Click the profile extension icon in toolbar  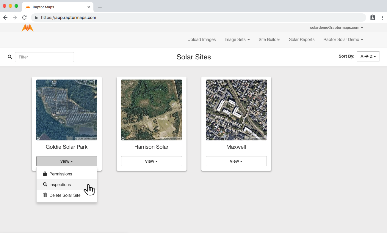point(373,18)
